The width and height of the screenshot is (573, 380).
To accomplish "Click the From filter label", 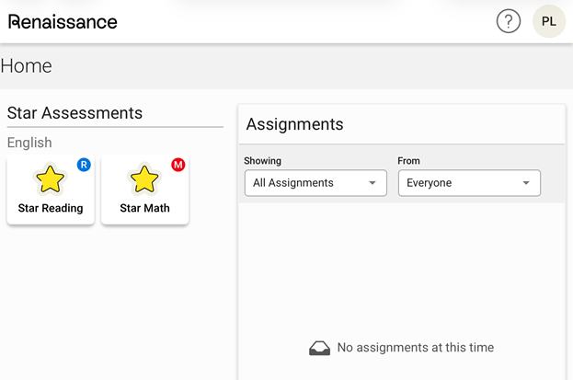I will point(408,161).
